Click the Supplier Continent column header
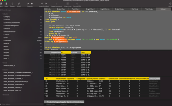Image resolution: width=172 pixels, height=106 pixels. click(67, 102)
